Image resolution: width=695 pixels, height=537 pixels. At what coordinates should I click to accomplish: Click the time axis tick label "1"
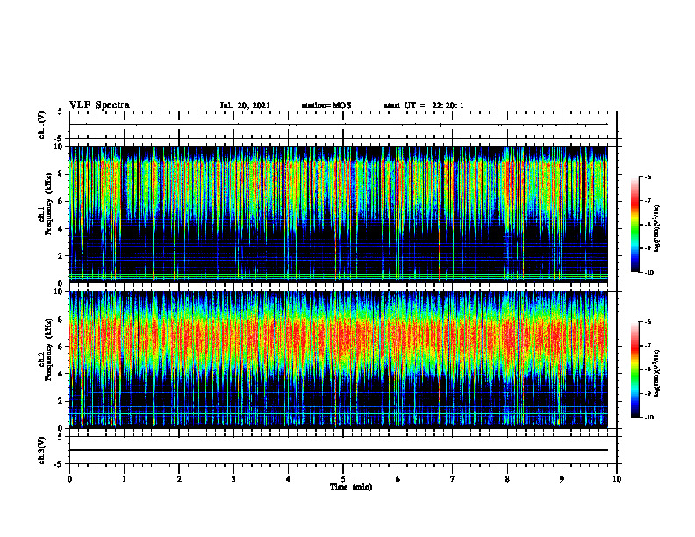(x=124, y=479)
